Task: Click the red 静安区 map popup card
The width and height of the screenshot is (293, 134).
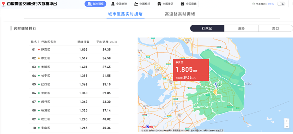Action: pyautogui.click(x=191, y=70)
